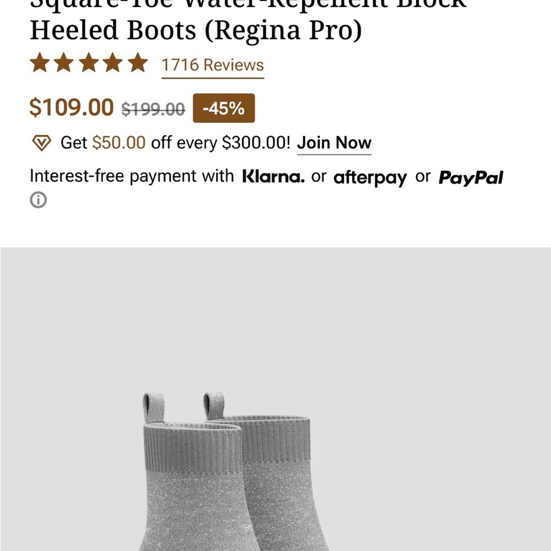The image size is (551, 551).
Task: Click the -45% discount badge
Action: [x=223, y=108]
